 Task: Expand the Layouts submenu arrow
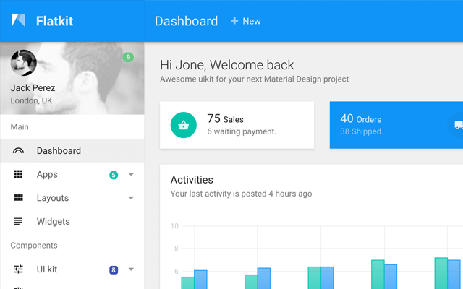131,198
